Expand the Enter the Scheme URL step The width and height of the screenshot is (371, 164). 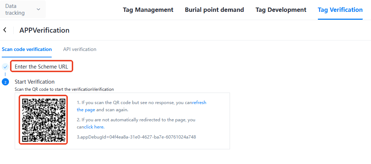[x=41, y=66]
